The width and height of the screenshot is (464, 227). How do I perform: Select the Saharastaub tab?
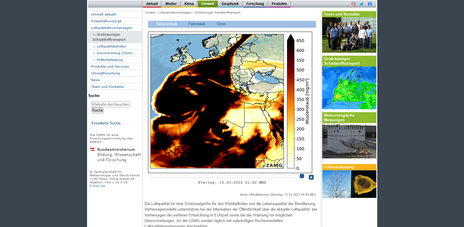[166, 24]
